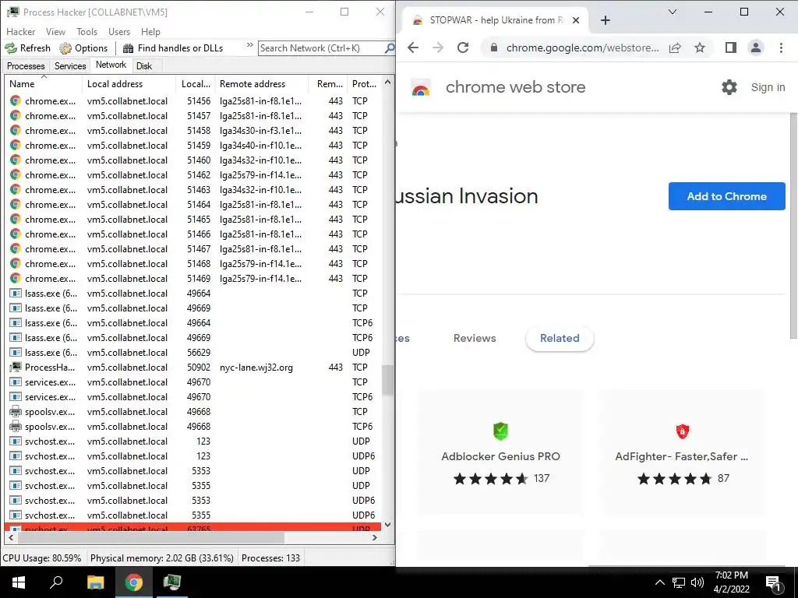Switch to the Services tab
Screen dimensions: 798x598
(x=70, y=66)
